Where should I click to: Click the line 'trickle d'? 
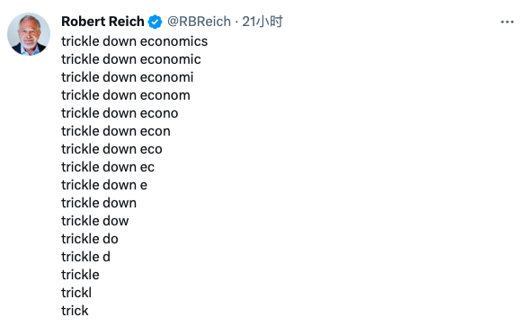(85, 257)
